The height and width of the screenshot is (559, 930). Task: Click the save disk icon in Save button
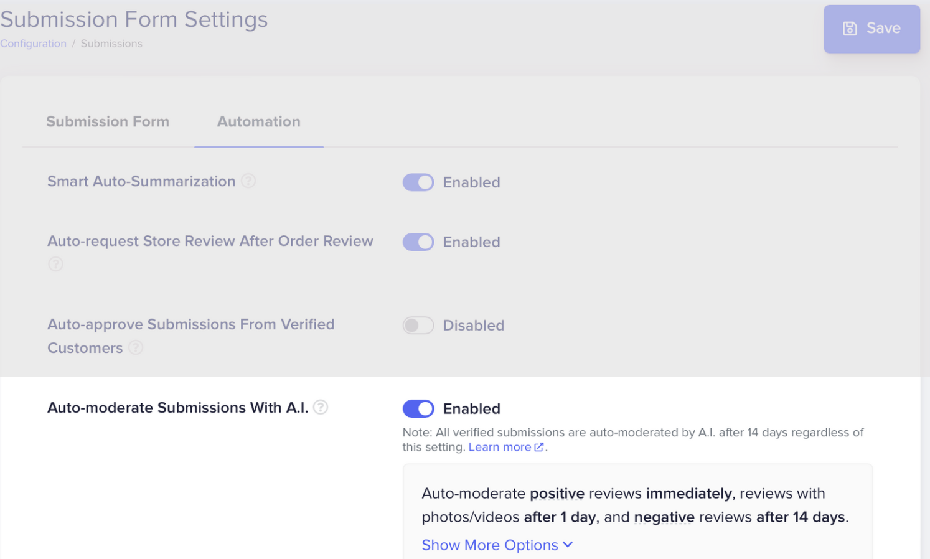(x=850, y=28)
